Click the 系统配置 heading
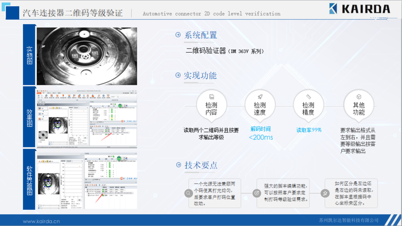Viewport: 402px width, 226px height. (201, 35)
